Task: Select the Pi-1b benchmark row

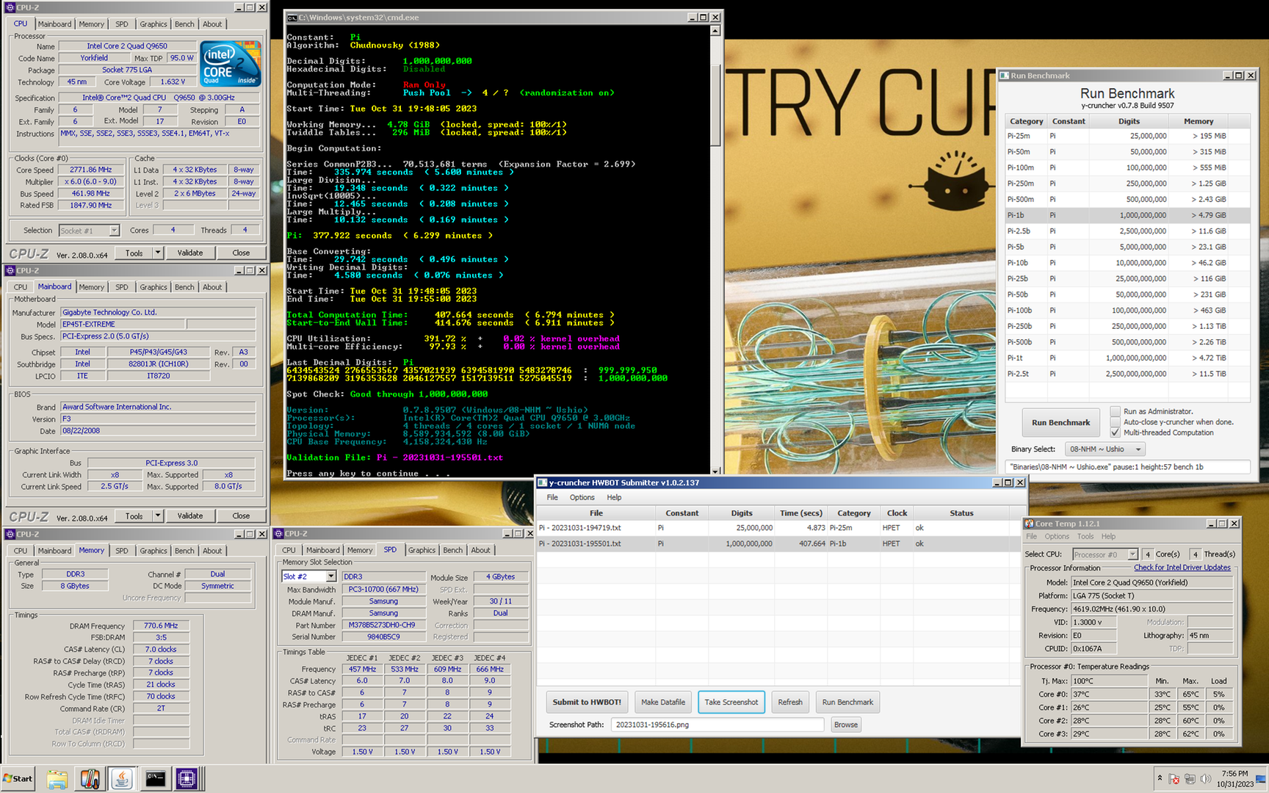Action: 1127,215
